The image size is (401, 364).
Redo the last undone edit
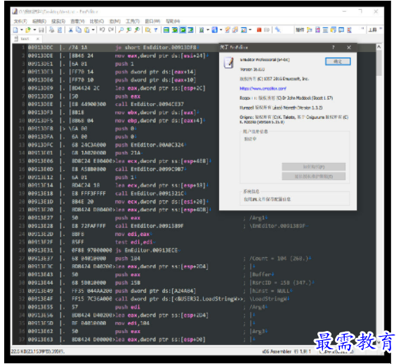point(111,30)
